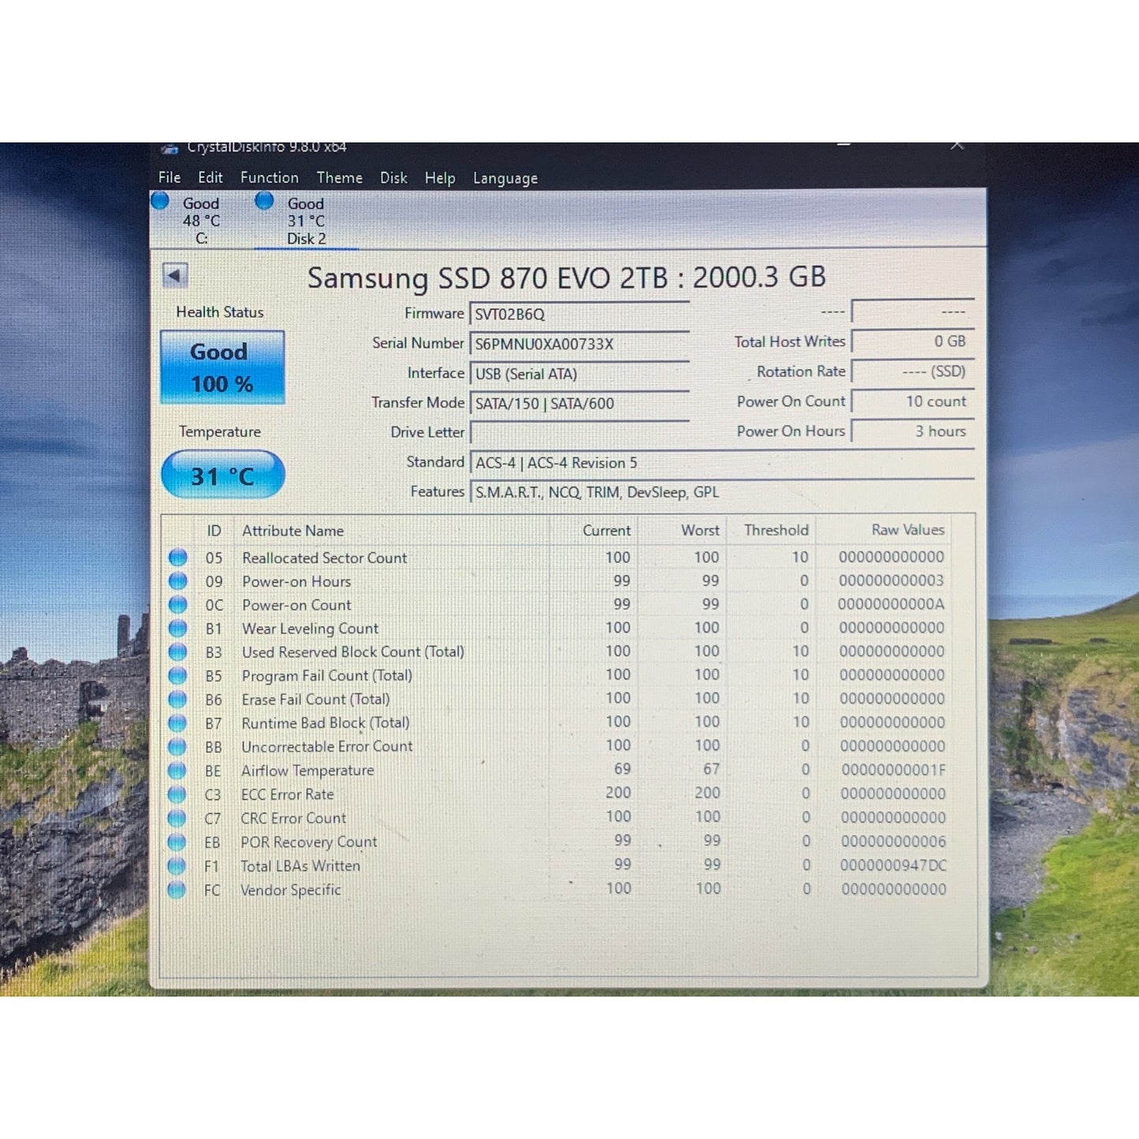Click the status orb of CRC Error Count

[x=177, y=817]
